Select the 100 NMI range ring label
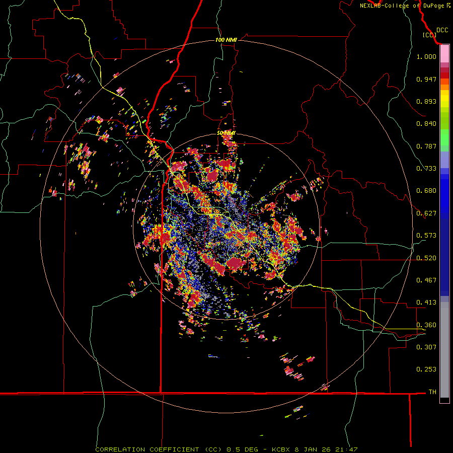Viewport: 453px width, 453px height. point(226,40)
